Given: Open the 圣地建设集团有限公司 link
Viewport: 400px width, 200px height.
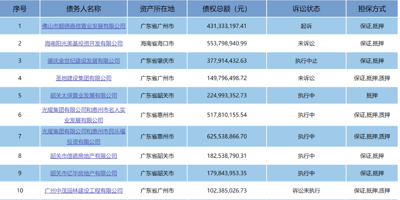Looking at the screenshot, I should (x=83, y=78).
